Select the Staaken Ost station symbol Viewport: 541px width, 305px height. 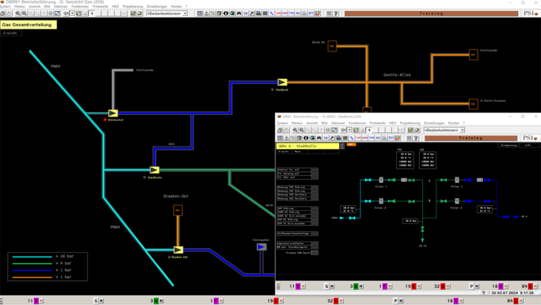click(x=178, y=250)
